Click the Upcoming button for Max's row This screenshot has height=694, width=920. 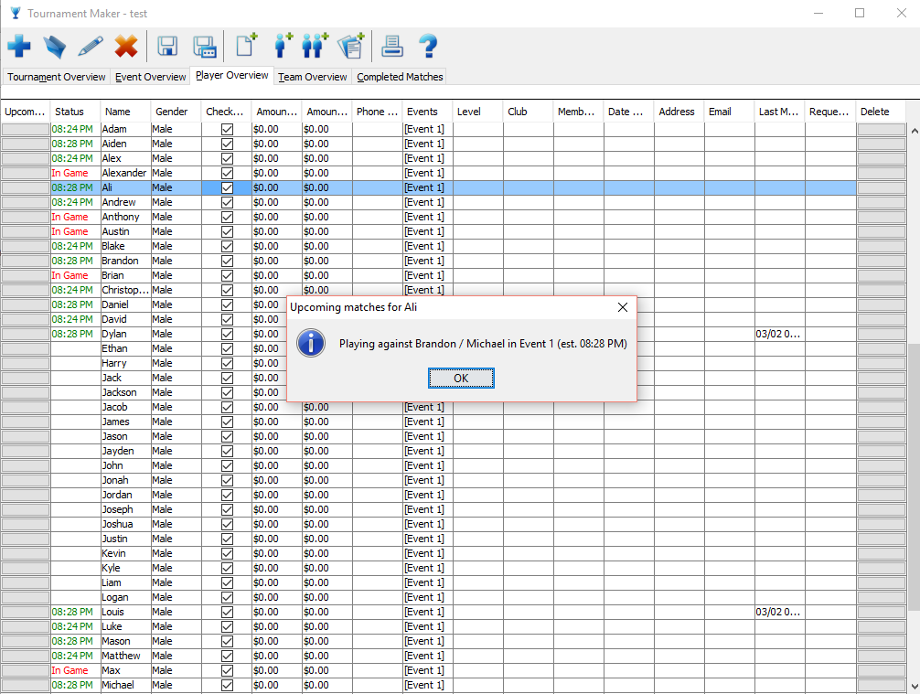[x=25, y=670]
